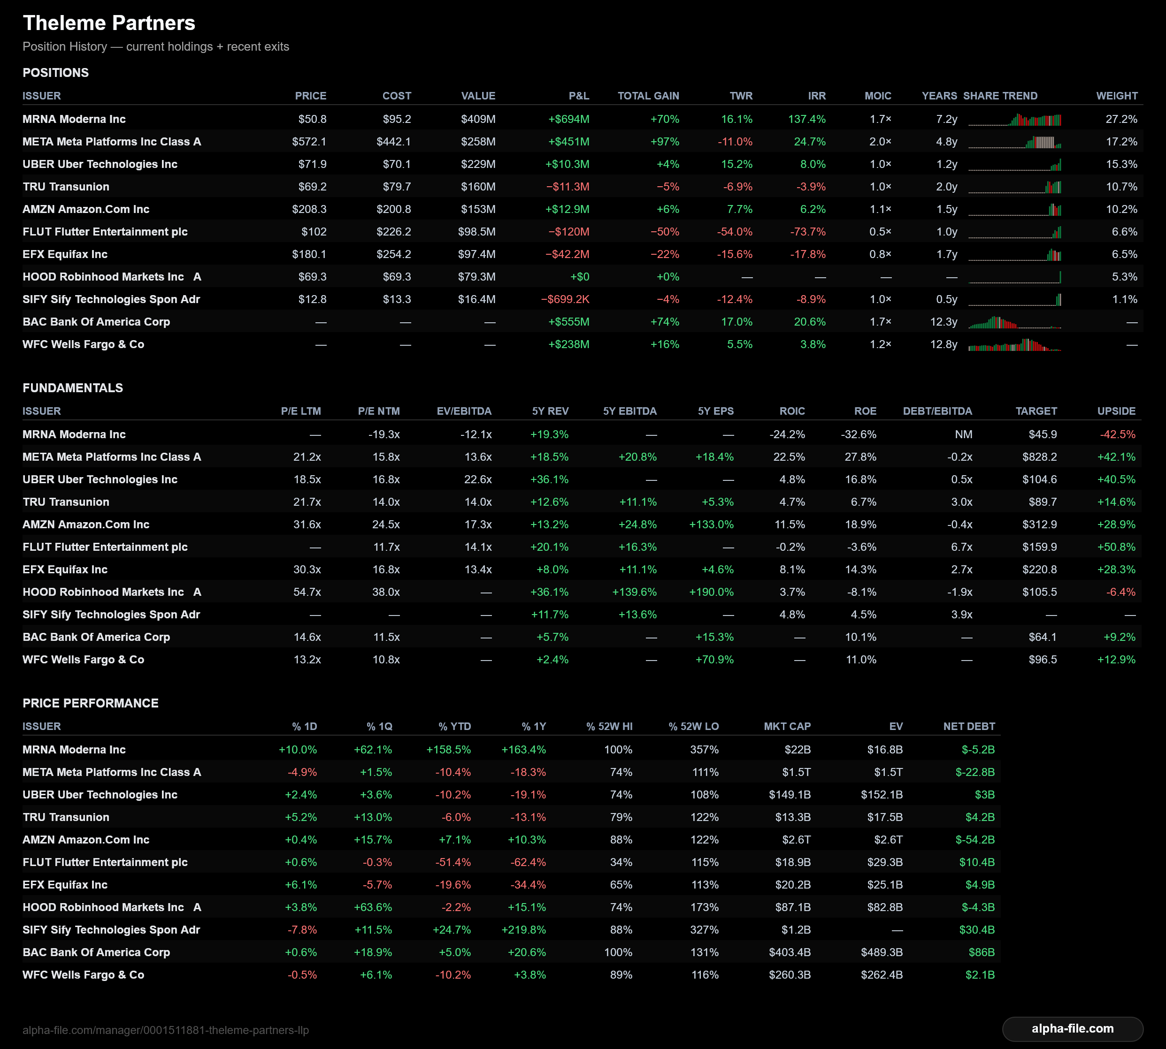This screenshot has height=1049, width=1166.
Task: Click the META share trend sparkline
Action: (x=1014, y=142)
